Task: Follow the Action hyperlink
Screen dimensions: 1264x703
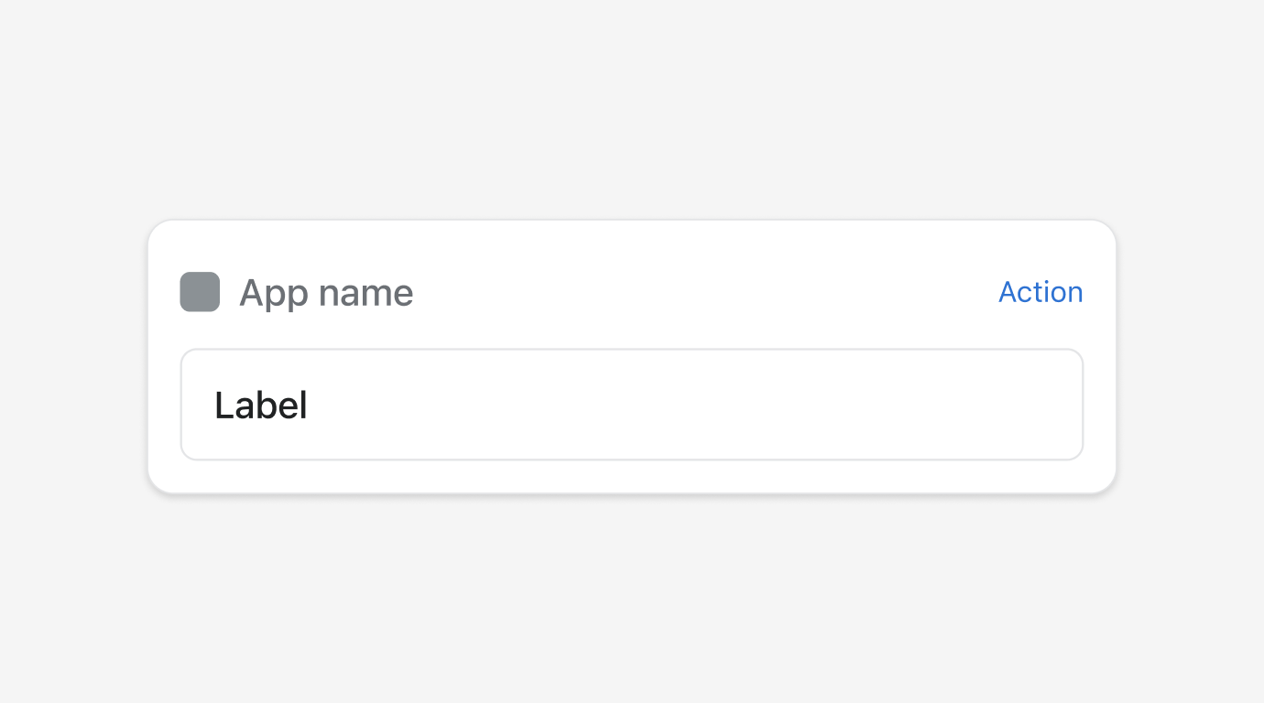Action: point(1041,292)
